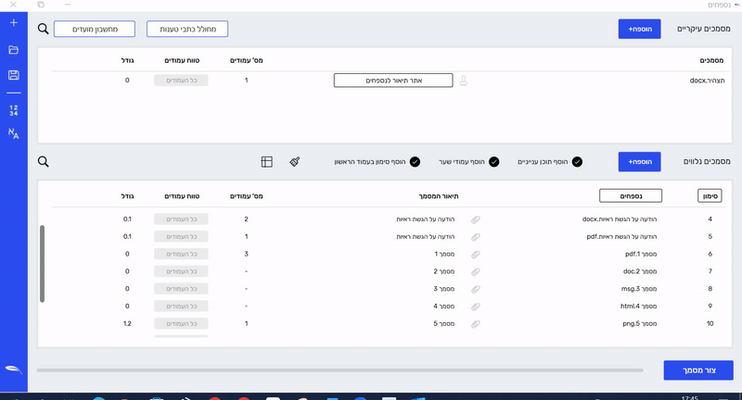Click the bottom horizontal progress bar

coord(339,370)
